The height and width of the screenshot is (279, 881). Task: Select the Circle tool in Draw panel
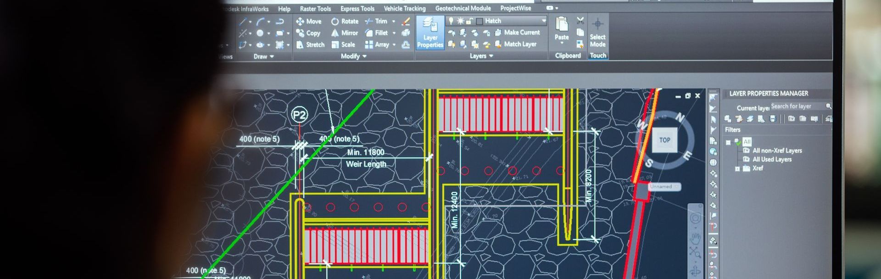[260, 33]
